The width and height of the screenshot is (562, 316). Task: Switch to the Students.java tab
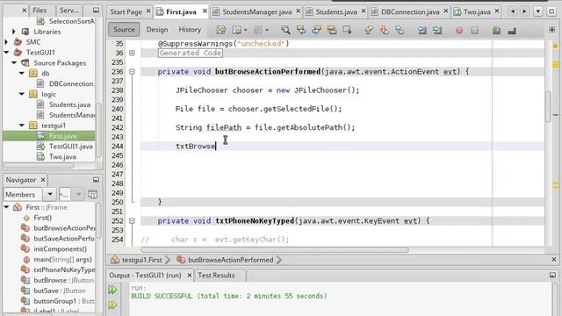coord(336,11)
